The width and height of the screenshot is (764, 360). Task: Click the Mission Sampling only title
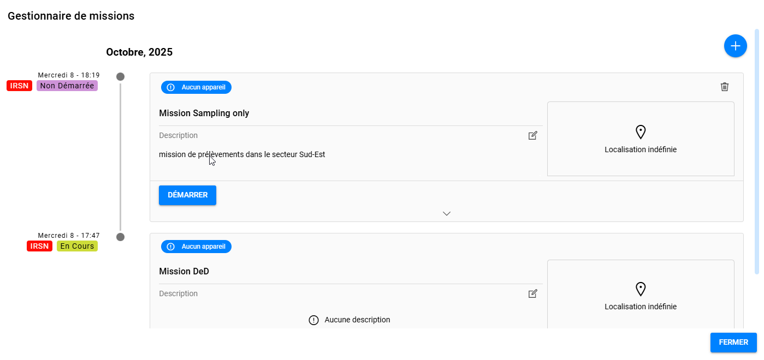click(204, 113)
